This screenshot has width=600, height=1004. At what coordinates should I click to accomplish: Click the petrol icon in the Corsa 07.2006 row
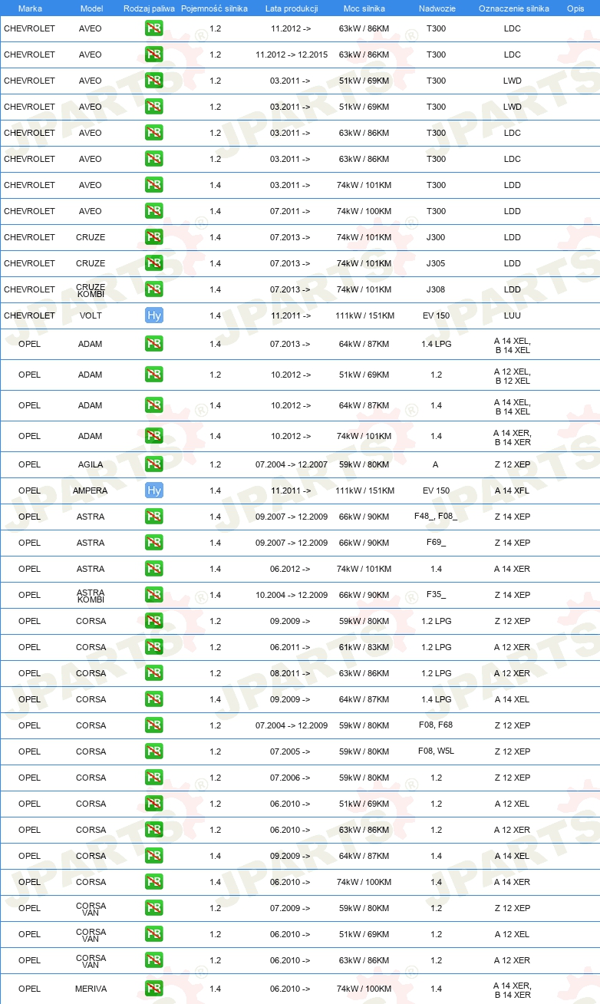[x=154, y=778]
